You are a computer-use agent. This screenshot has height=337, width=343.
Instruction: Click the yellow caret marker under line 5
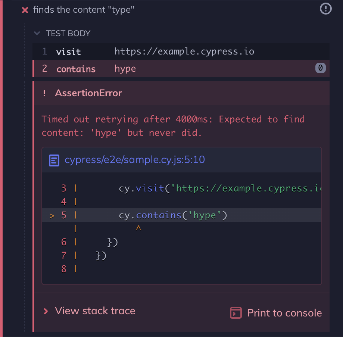(138, 228)
